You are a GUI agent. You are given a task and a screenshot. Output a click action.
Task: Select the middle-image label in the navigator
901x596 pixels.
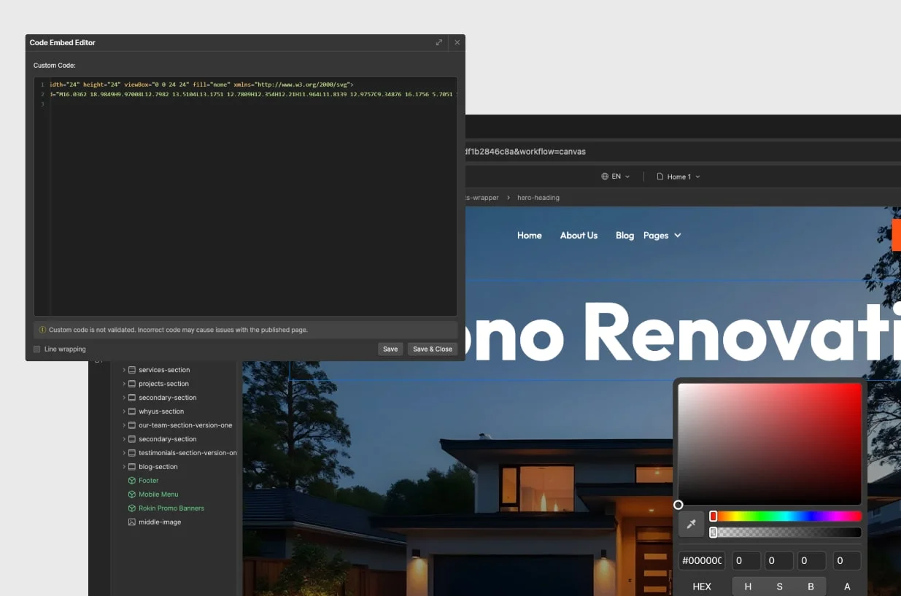click(160, 522)
